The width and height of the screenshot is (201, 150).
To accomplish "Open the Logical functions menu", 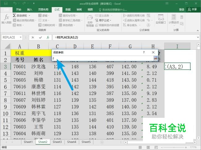I will pos(44,16).
